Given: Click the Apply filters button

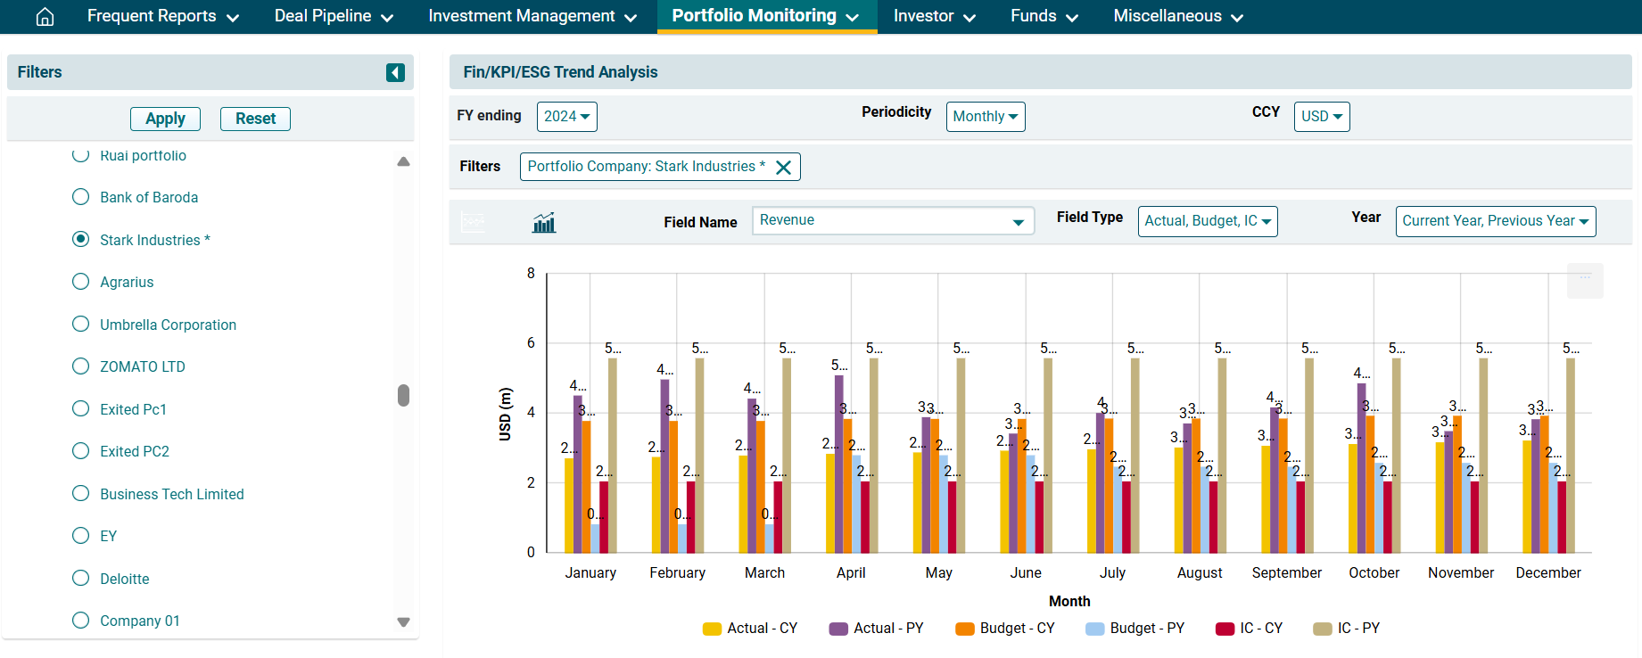Looking at the screenshot, I should coord(165,119).
